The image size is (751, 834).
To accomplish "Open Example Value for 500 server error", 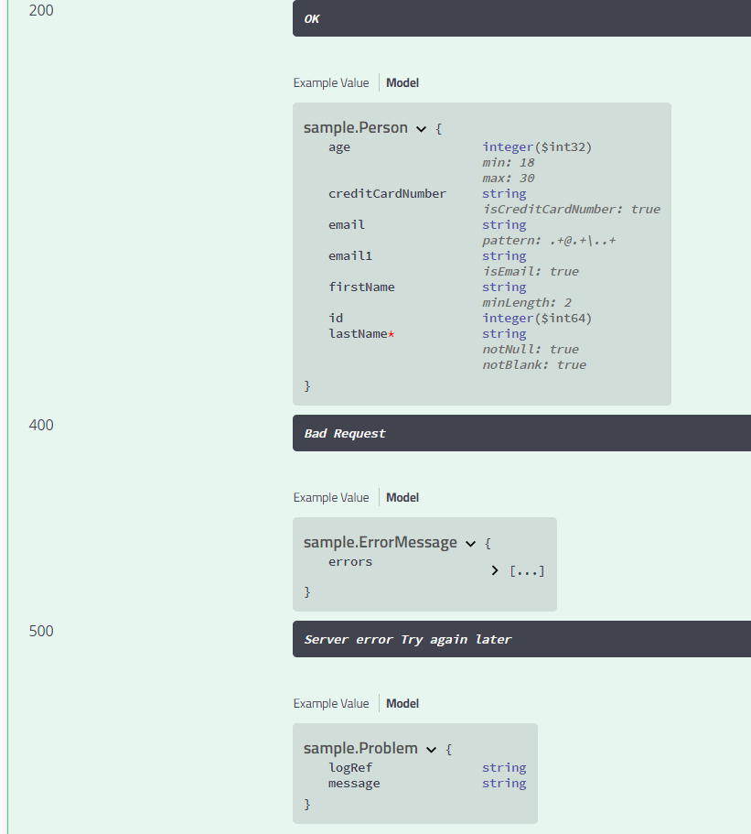I will [331, 703].
